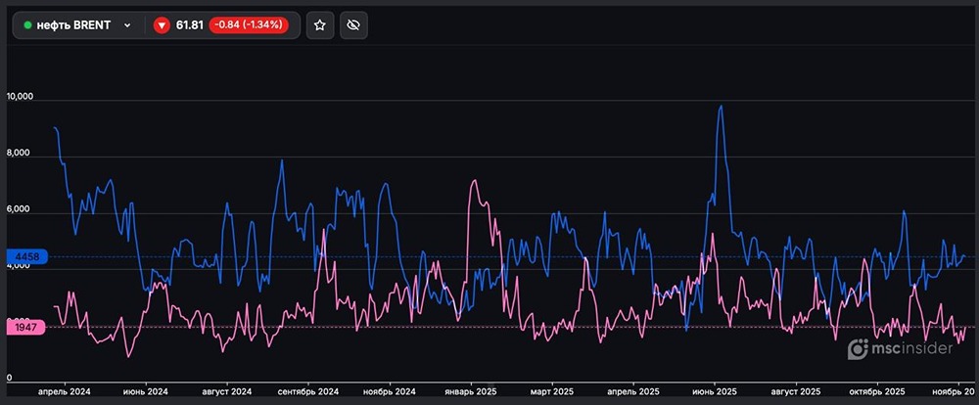This screenshot has height=405, width=979.
Task: Click the blue line's highest peak
Action: coord(722,107)
